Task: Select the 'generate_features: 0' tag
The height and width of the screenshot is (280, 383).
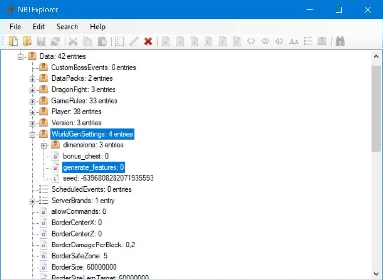Action: tap(94, 167)
